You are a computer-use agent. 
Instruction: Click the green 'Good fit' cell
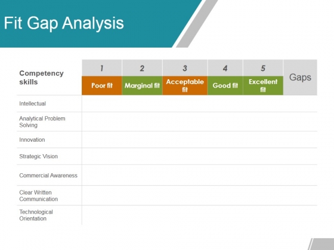tap(225, 86)
